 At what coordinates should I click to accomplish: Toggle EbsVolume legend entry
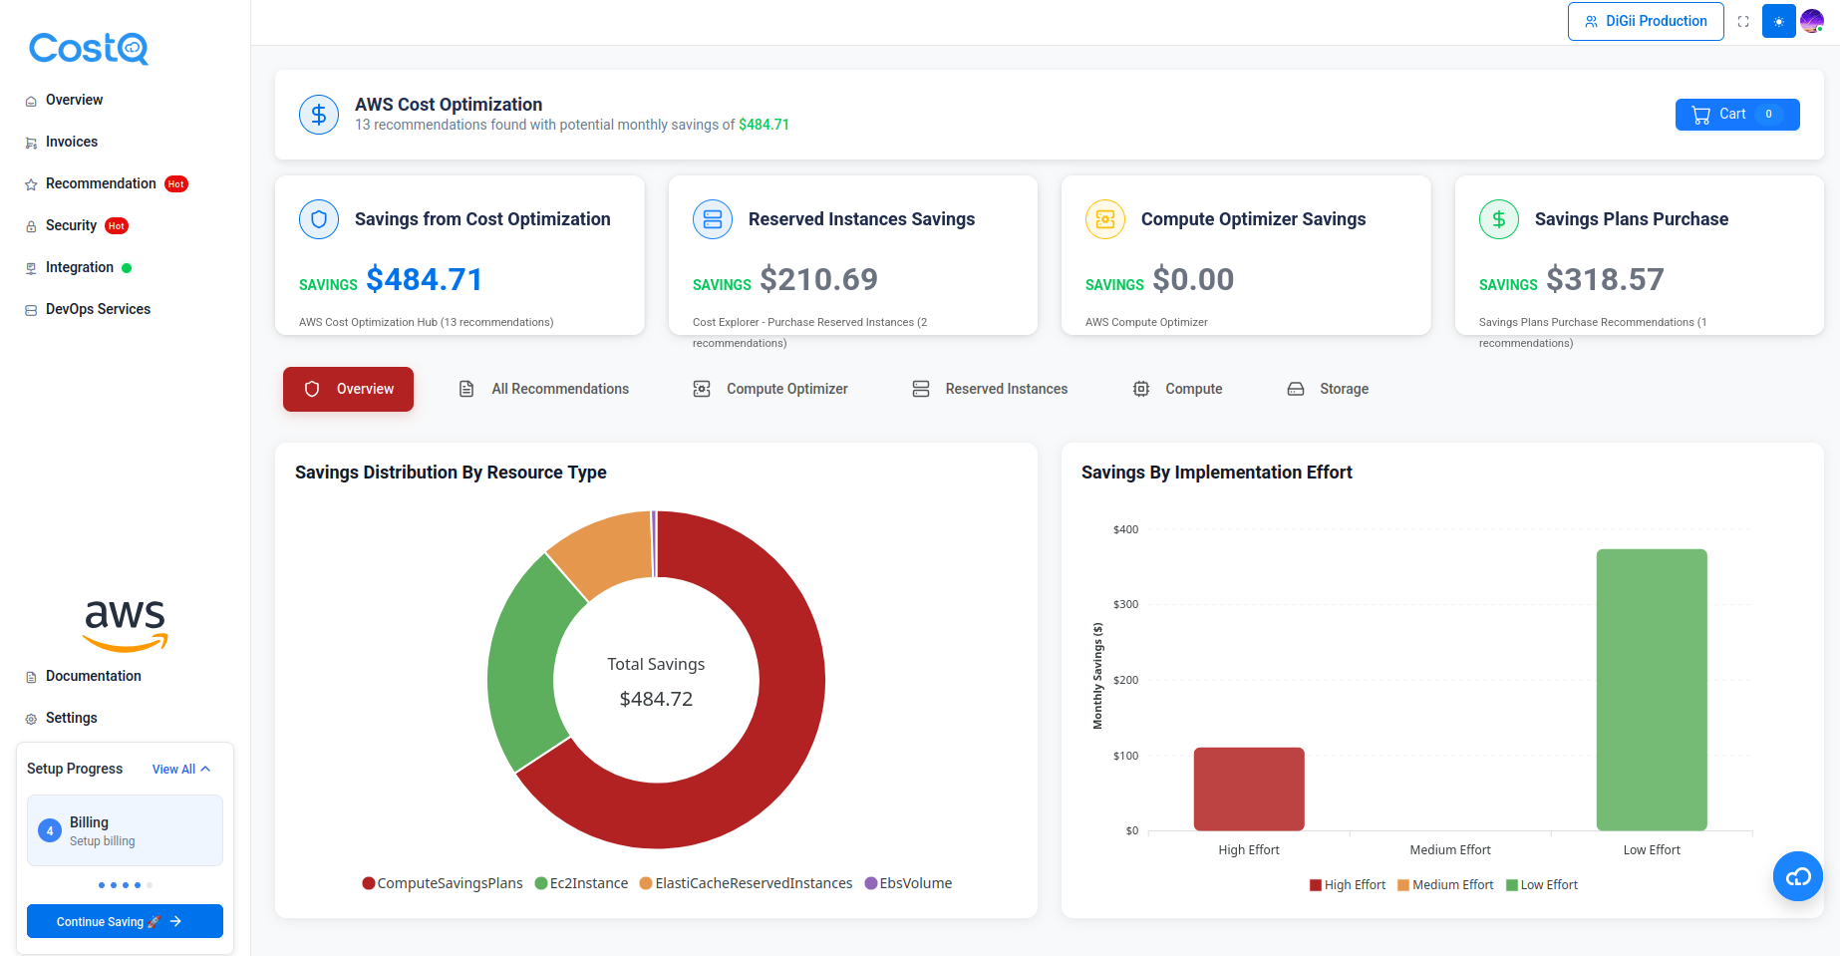click(908, 883)
